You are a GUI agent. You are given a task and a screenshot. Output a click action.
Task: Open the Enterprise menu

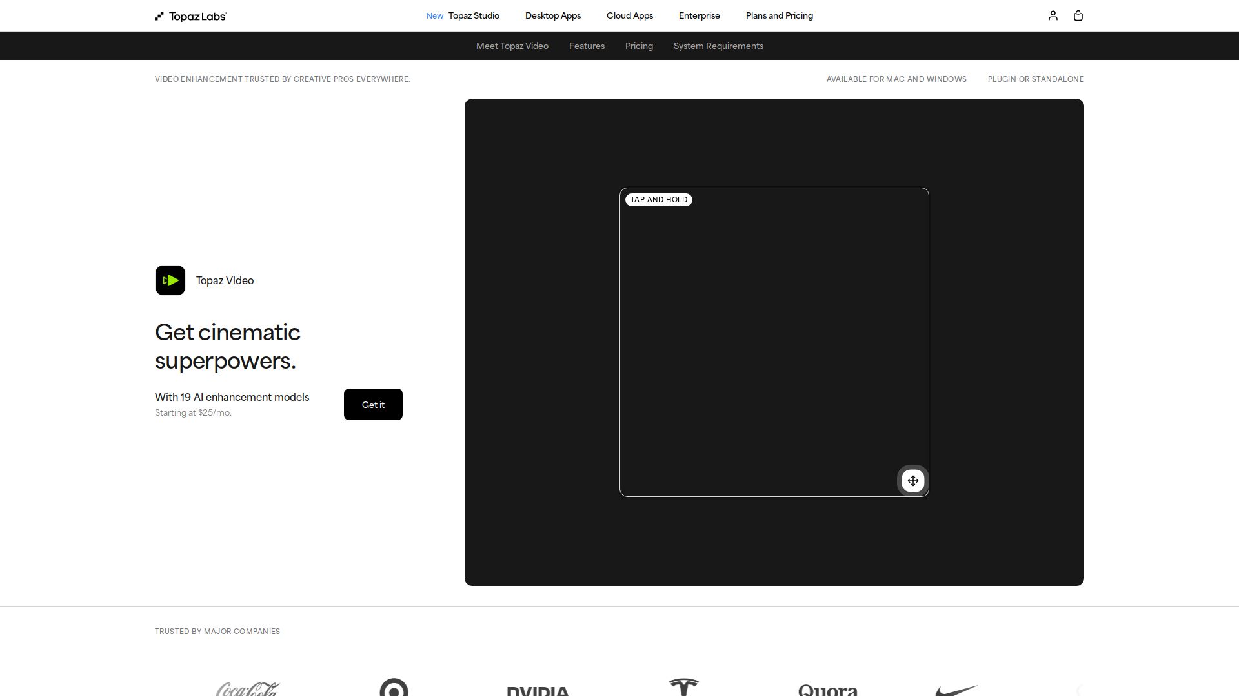[699, 15]
